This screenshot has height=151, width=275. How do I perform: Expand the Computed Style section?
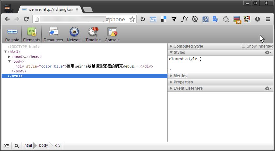(x=188, y=46)
